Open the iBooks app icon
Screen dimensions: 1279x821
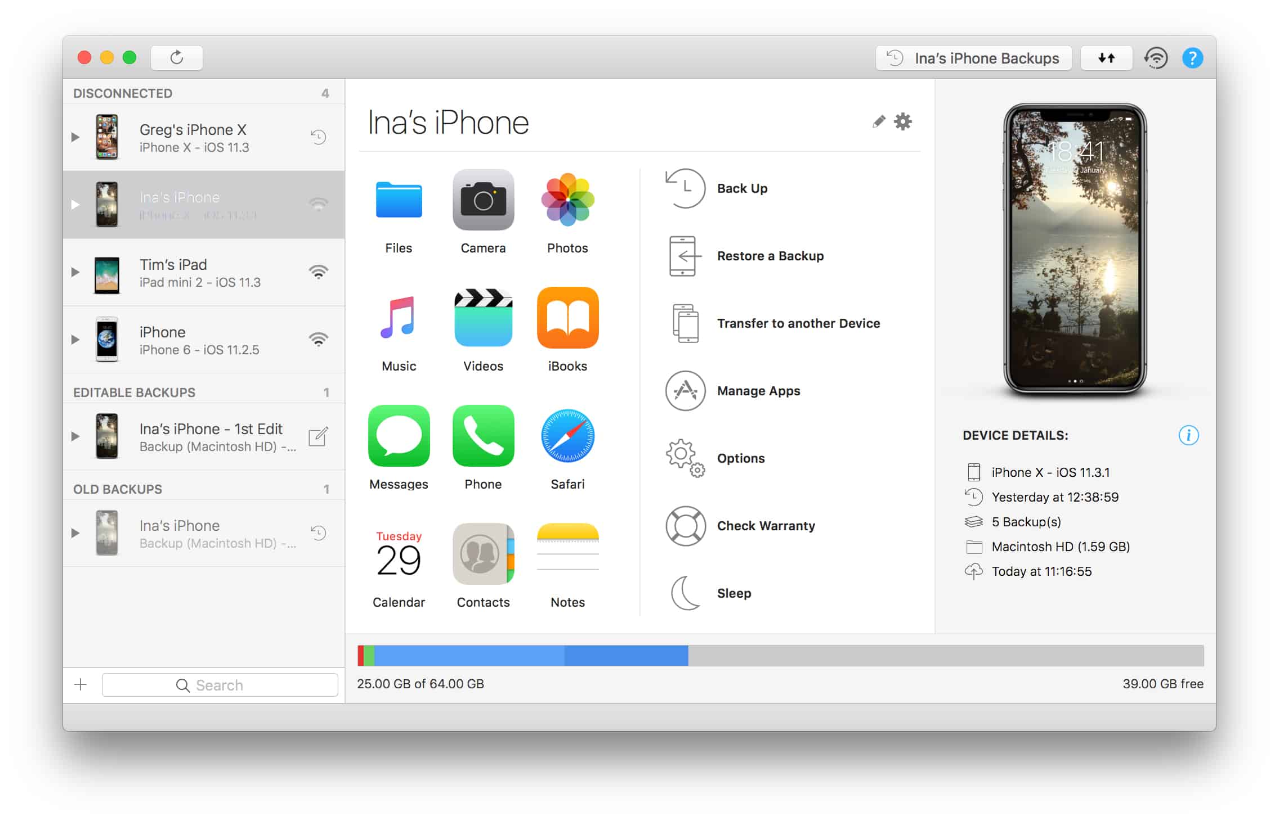[567, 318]
